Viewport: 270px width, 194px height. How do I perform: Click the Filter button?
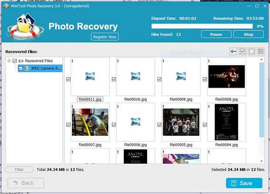coord(19,169)
